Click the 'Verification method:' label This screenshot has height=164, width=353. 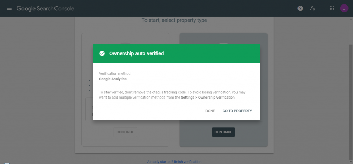[x=115, y=74]
